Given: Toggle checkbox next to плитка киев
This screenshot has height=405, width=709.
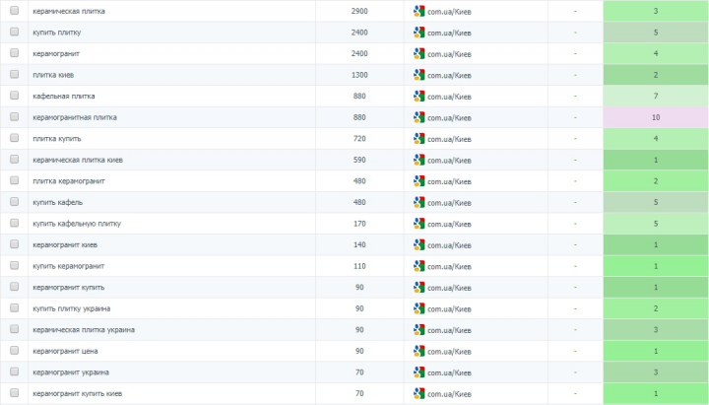Looking at the screenshot, I should (x=15, y=74).
